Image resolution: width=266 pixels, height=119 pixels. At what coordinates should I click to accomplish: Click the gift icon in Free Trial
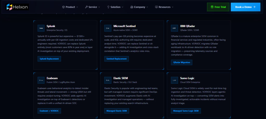[212, 7]
